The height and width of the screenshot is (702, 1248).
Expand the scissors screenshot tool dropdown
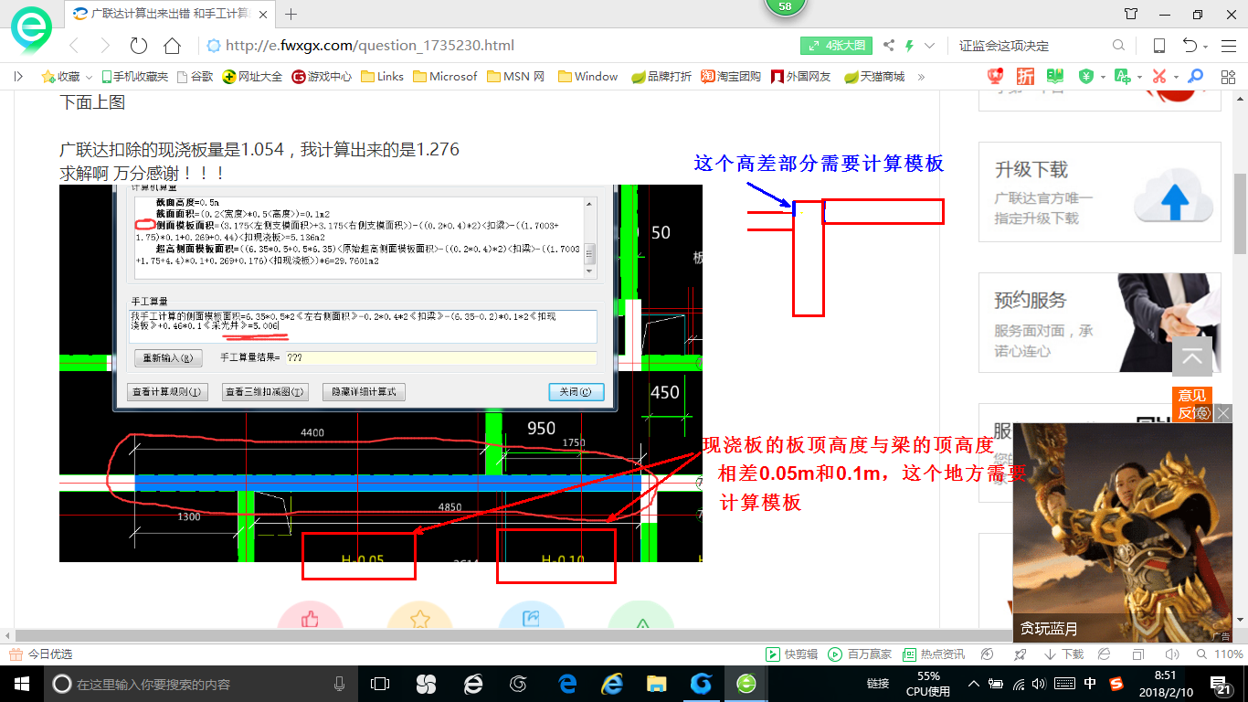(x=1176, y=78)
